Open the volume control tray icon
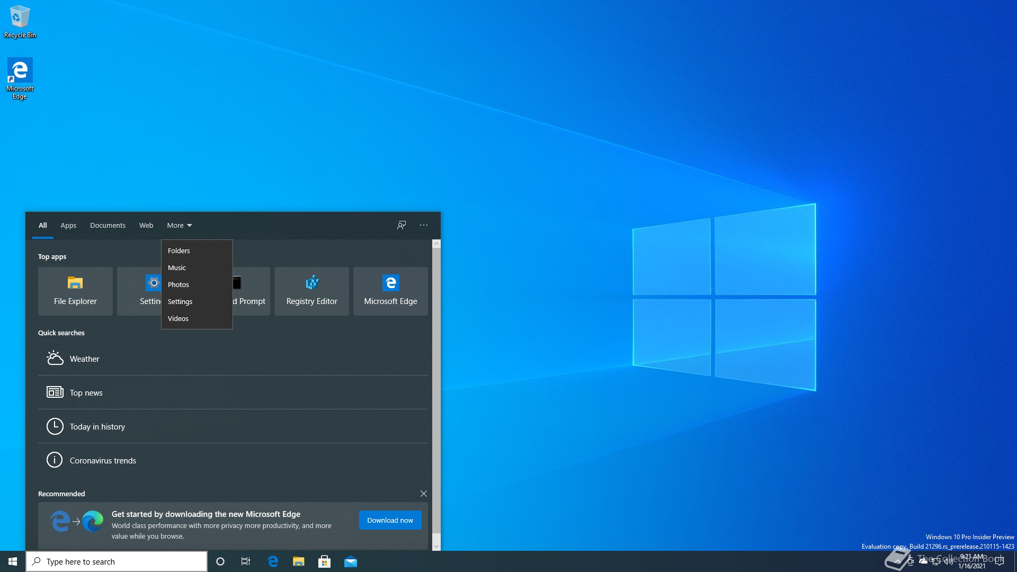The image size is (1017, 572). pyautogui.click(x=949, y=561)
